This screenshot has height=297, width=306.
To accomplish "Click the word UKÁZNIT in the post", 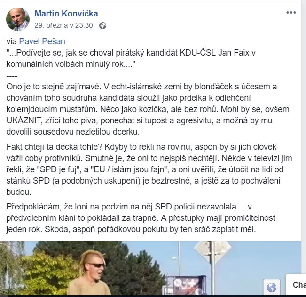I will coord(23,121).
